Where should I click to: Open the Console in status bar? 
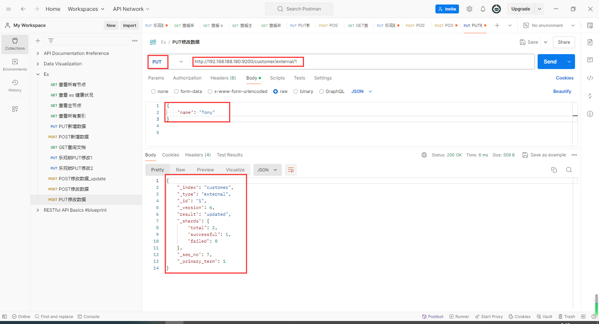pyautogui.click(x=88, y=317)
